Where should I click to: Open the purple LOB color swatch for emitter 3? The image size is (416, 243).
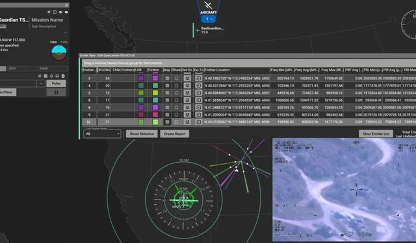coord(141,78)
